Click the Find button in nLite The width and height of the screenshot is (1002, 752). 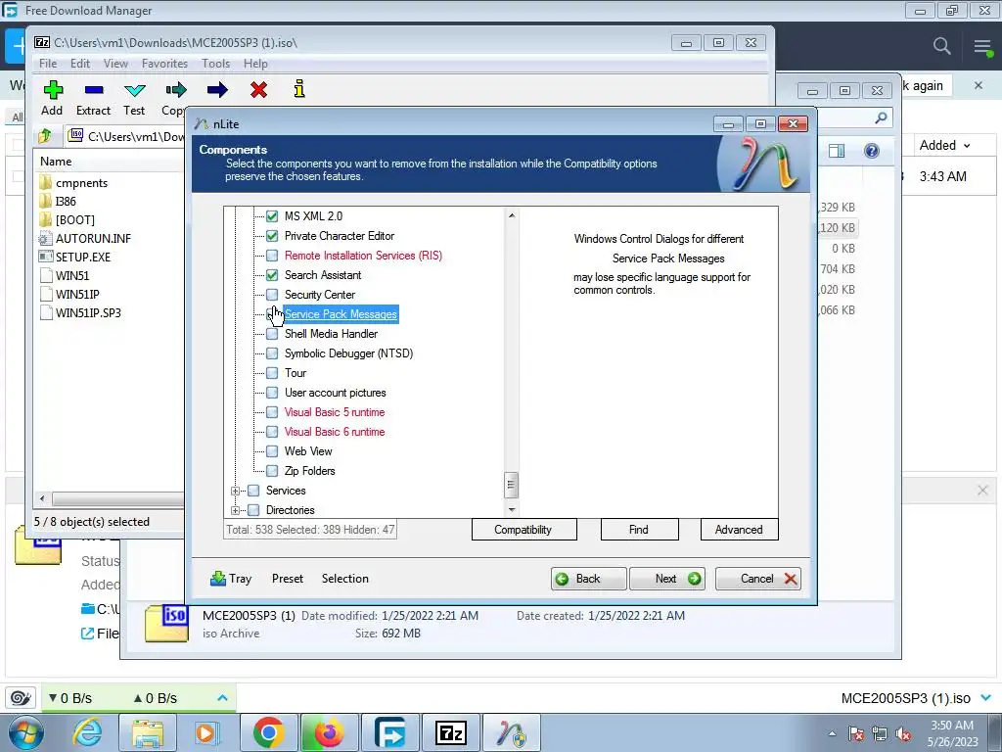click(639, 530)
